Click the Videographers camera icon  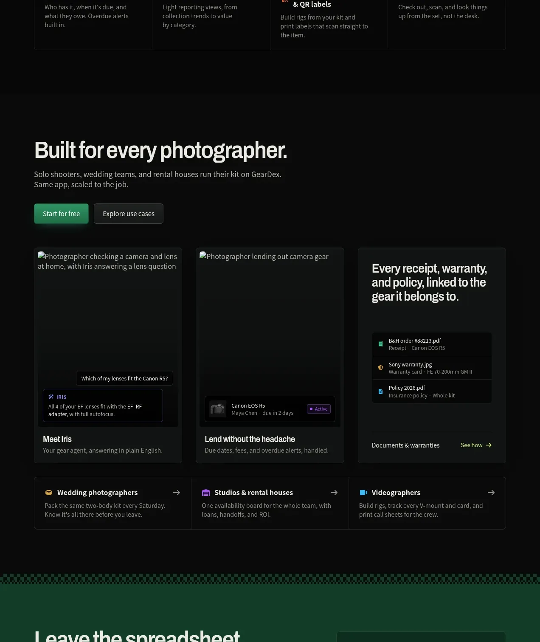(363, 493)
